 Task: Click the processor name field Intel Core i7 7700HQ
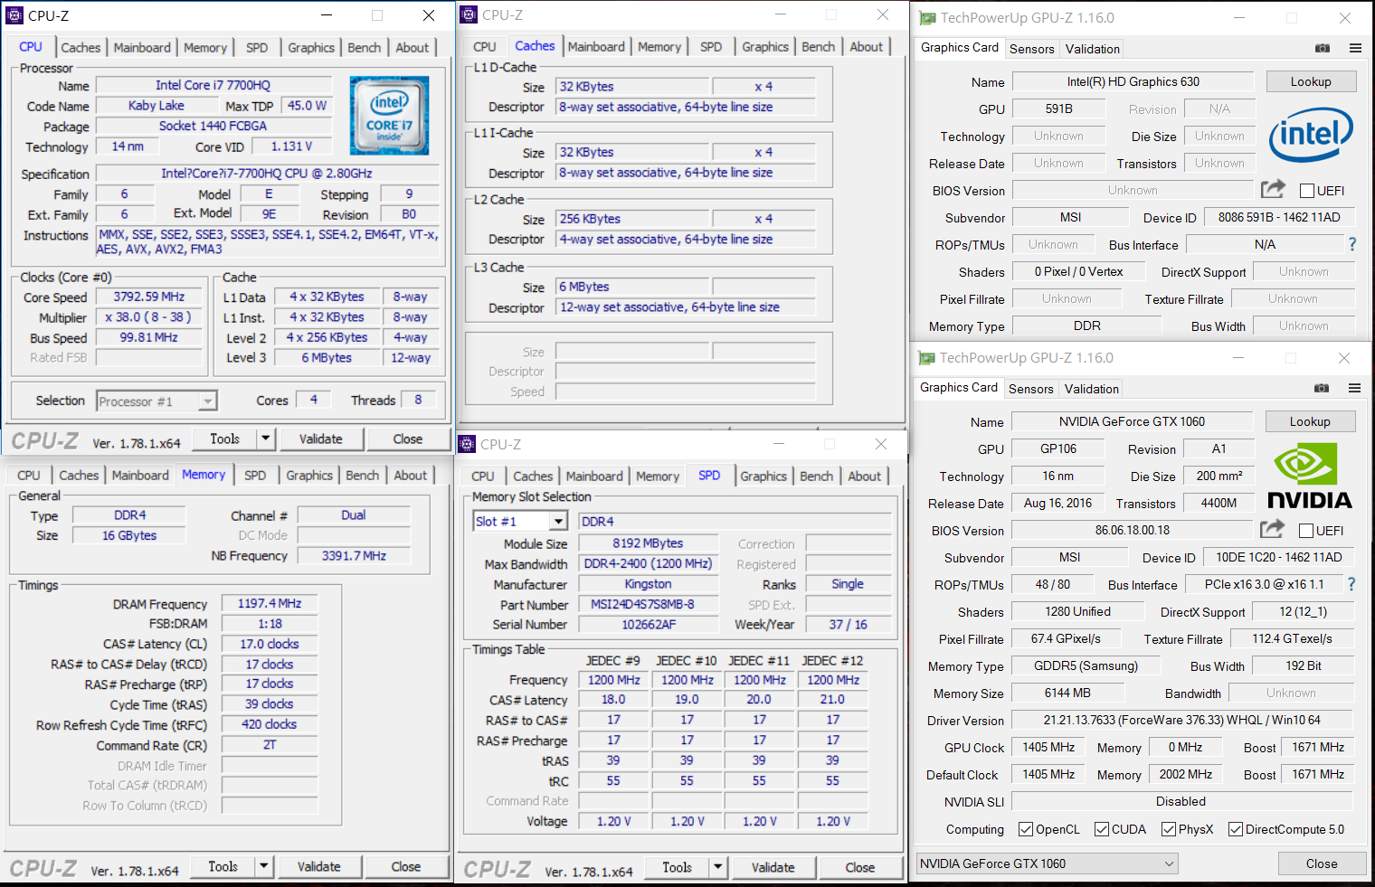[213, 85]
